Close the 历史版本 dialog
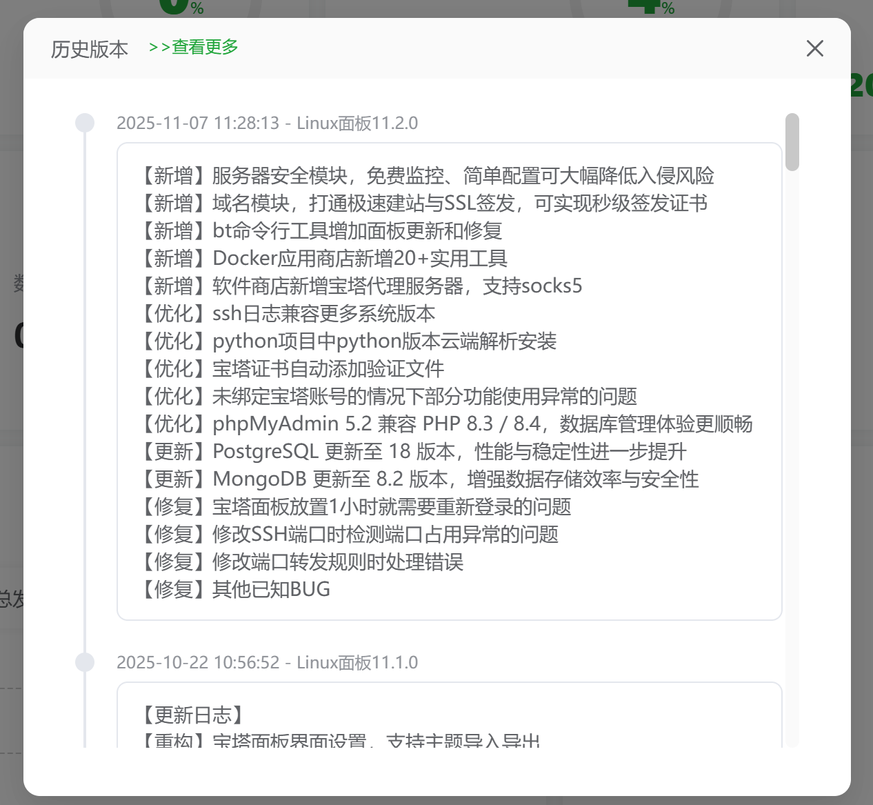The image size is (873, 805). (815, 48)
